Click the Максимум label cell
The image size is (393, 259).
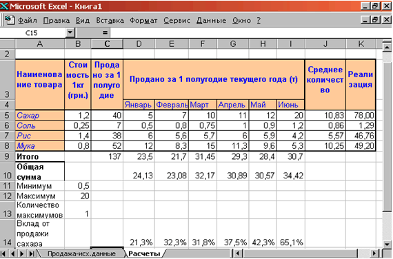click(x=40, y=196)
